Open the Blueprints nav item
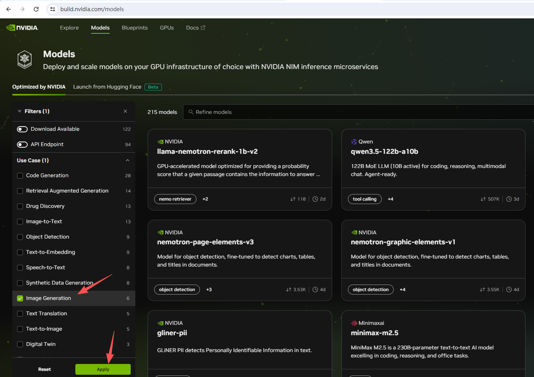 tap(135, 28)
